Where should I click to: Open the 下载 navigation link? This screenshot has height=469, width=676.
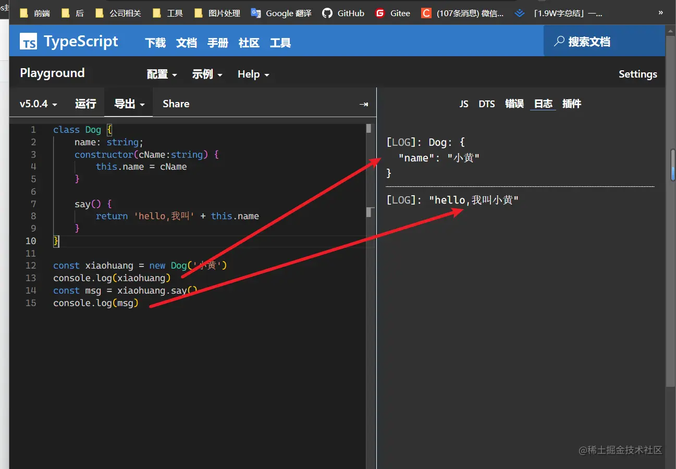[x=155, y=43]
